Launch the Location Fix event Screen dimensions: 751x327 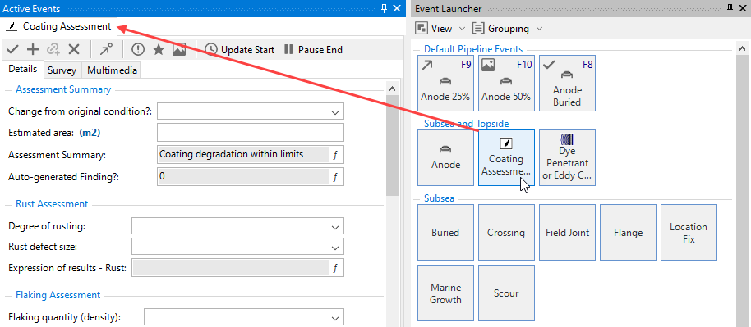pyautogui.click(x=689, y=233)
